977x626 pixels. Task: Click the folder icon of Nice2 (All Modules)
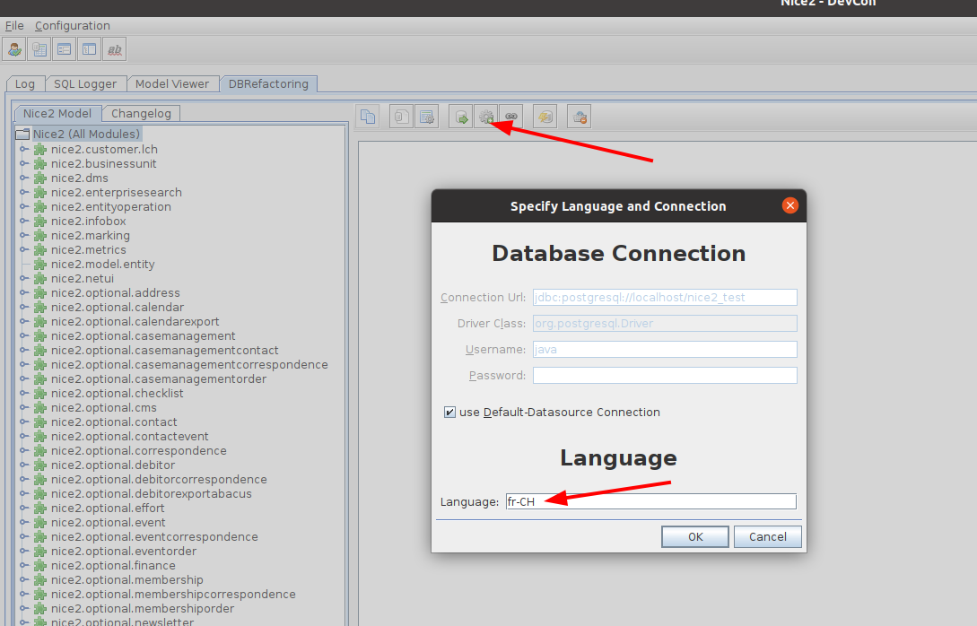tap(23, 134)
